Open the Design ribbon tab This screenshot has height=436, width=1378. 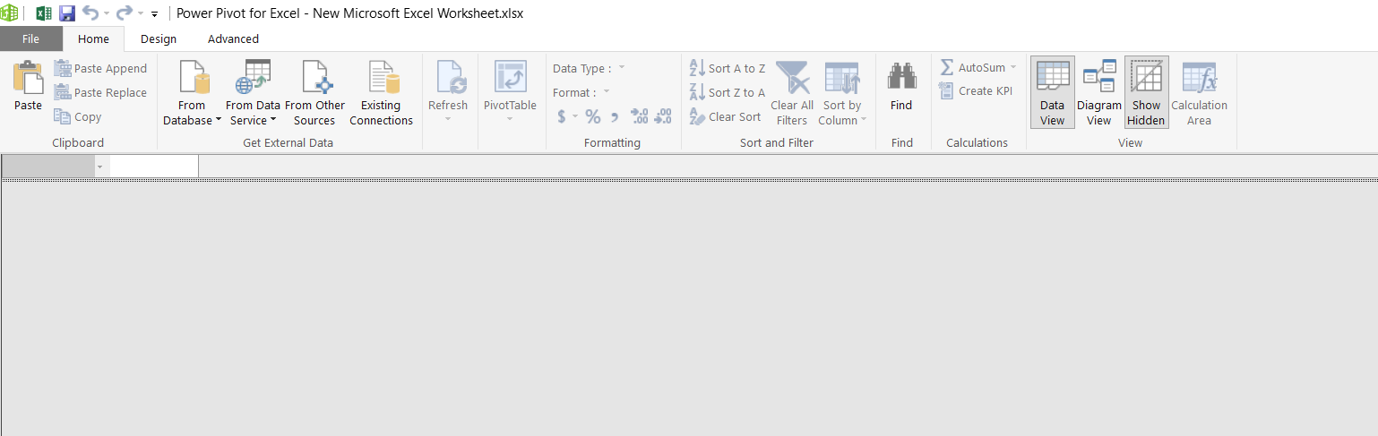(159, 39)
